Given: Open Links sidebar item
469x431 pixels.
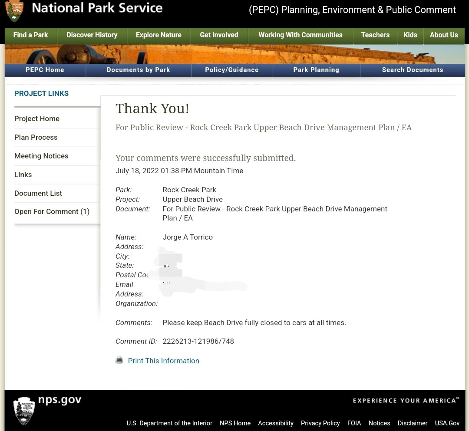Looking at the screenshot, I should pos(23,174).
